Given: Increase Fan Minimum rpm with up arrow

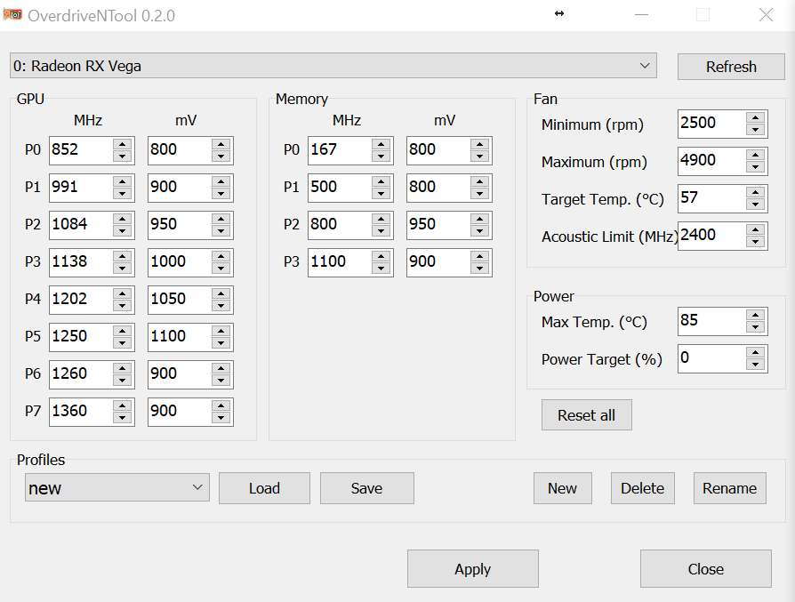Looking at the screenshot, I should (756, 117).
